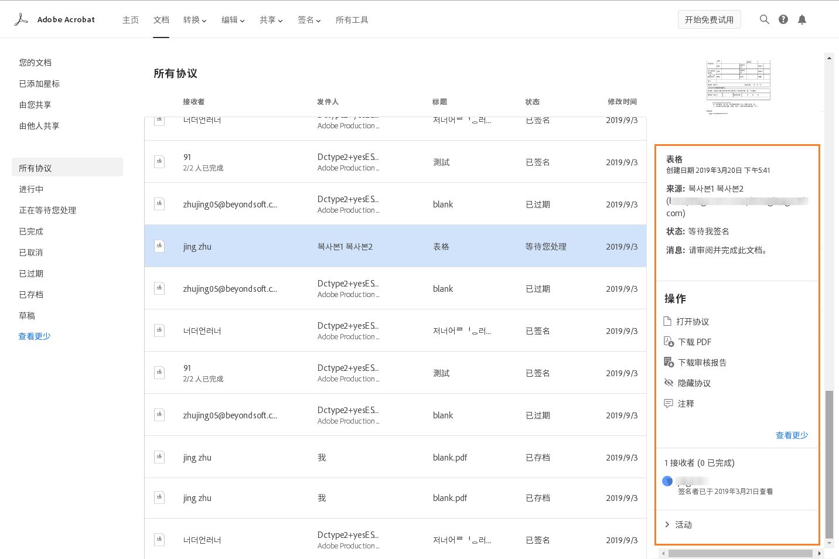Open the 所有工具 menu item

pyautogui.click(x=352, y=20)
